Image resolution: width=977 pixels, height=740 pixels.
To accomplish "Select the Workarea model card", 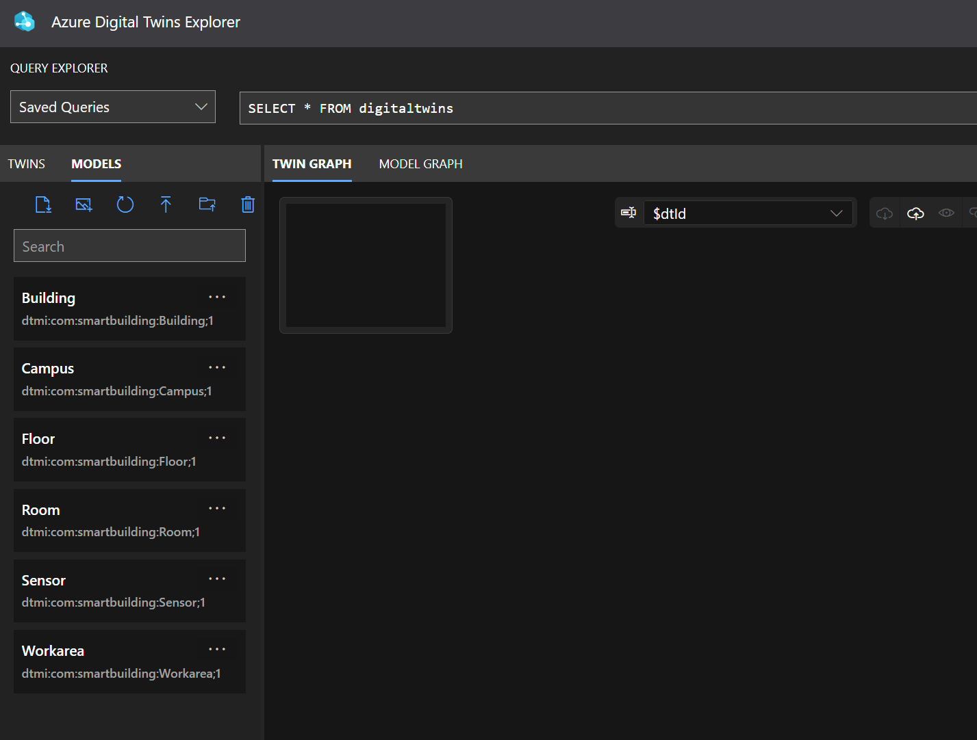I will click(x=129, y=661).
